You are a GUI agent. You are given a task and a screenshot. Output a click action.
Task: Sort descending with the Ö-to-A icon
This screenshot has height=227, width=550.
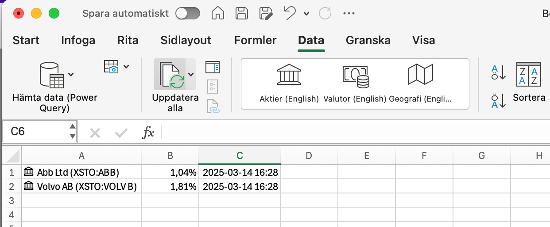[498, 101]
